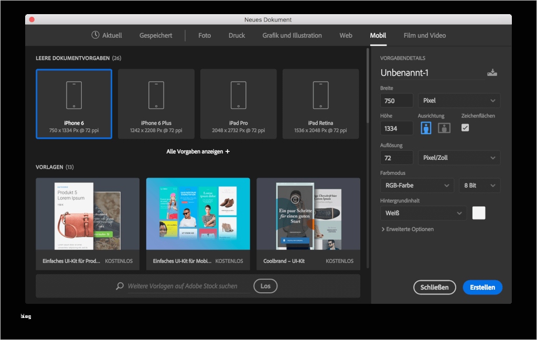537x340 pixels.
Task: Open the Druck tab
Action: pyautogui.click(x=237, y=35)
